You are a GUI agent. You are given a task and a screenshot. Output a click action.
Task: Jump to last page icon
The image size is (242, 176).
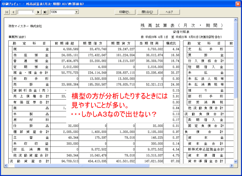click(x=45, y=12)
